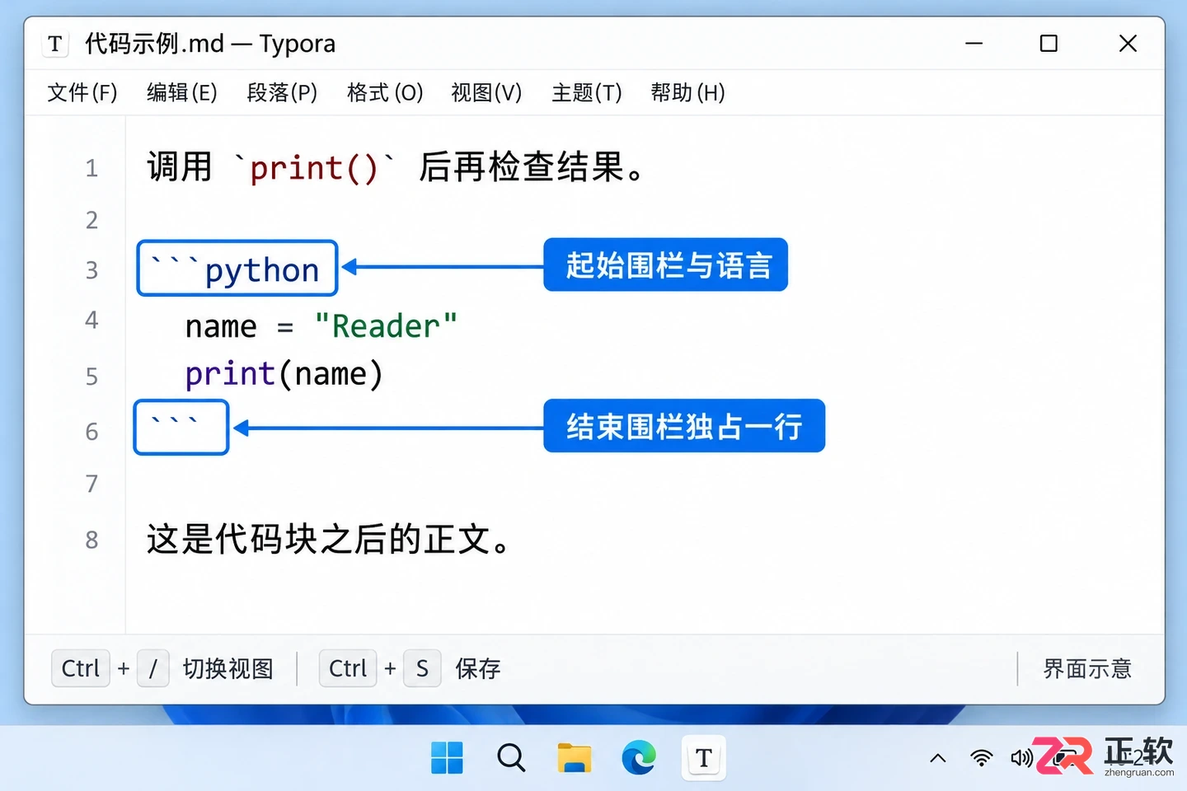Image resolution: width=1187 pixels, height=791 pixels.
Task: Minimize the Typora window
Action: tap(974, 44)
